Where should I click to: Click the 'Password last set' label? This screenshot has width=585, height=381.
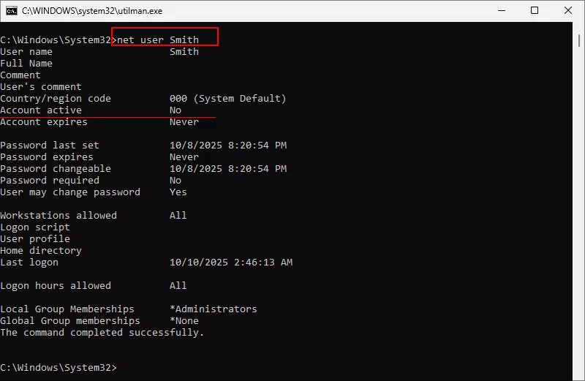[x=50, y=146]
